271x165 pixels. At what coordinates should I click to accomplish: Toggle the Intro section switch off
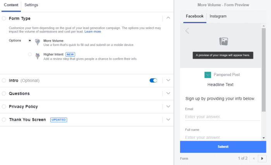point(153,81)
